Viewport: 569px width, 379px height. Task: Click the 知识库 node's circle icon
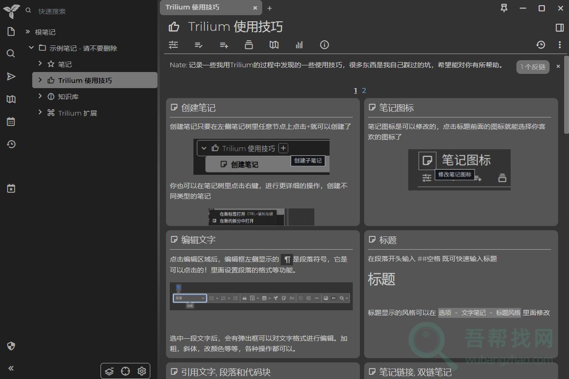click(51, 96)
